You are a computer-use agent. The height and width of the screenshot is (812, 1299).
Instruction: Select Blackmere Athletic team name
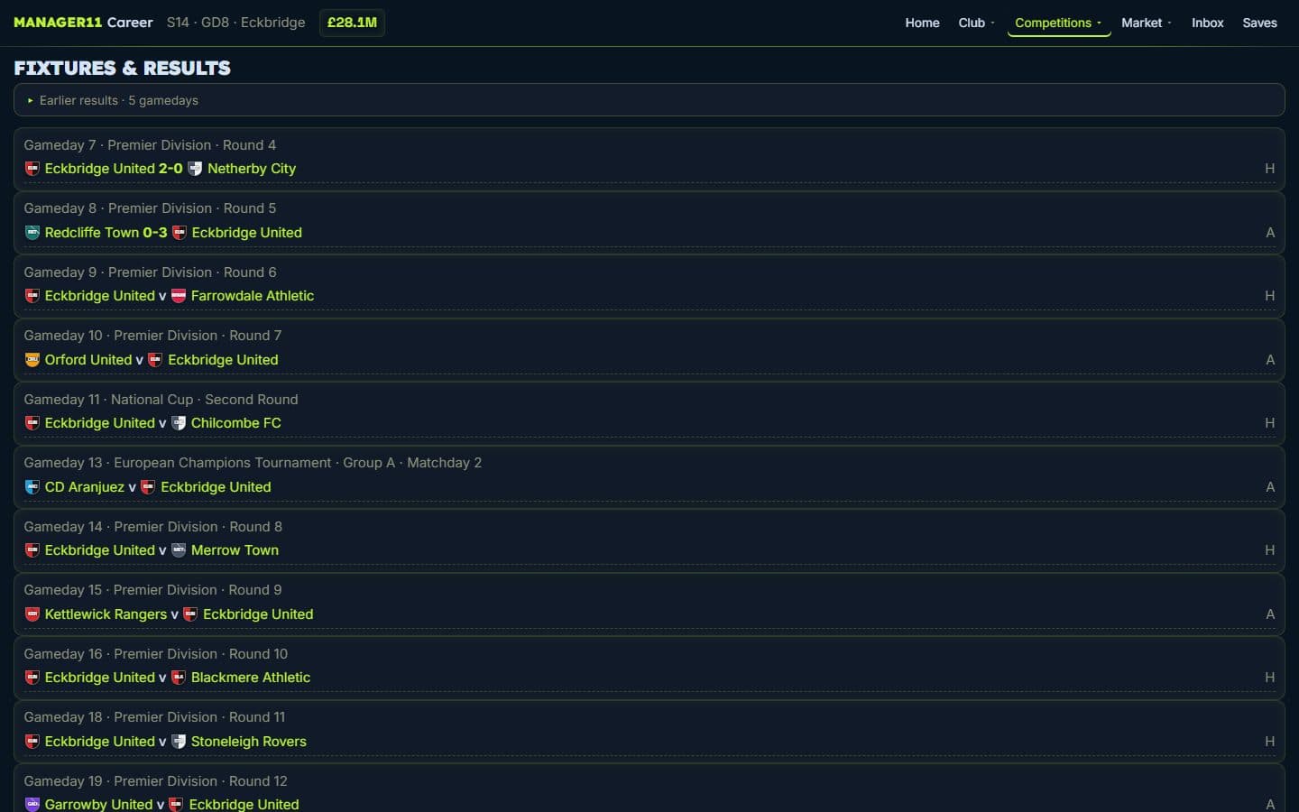[251, 678]
